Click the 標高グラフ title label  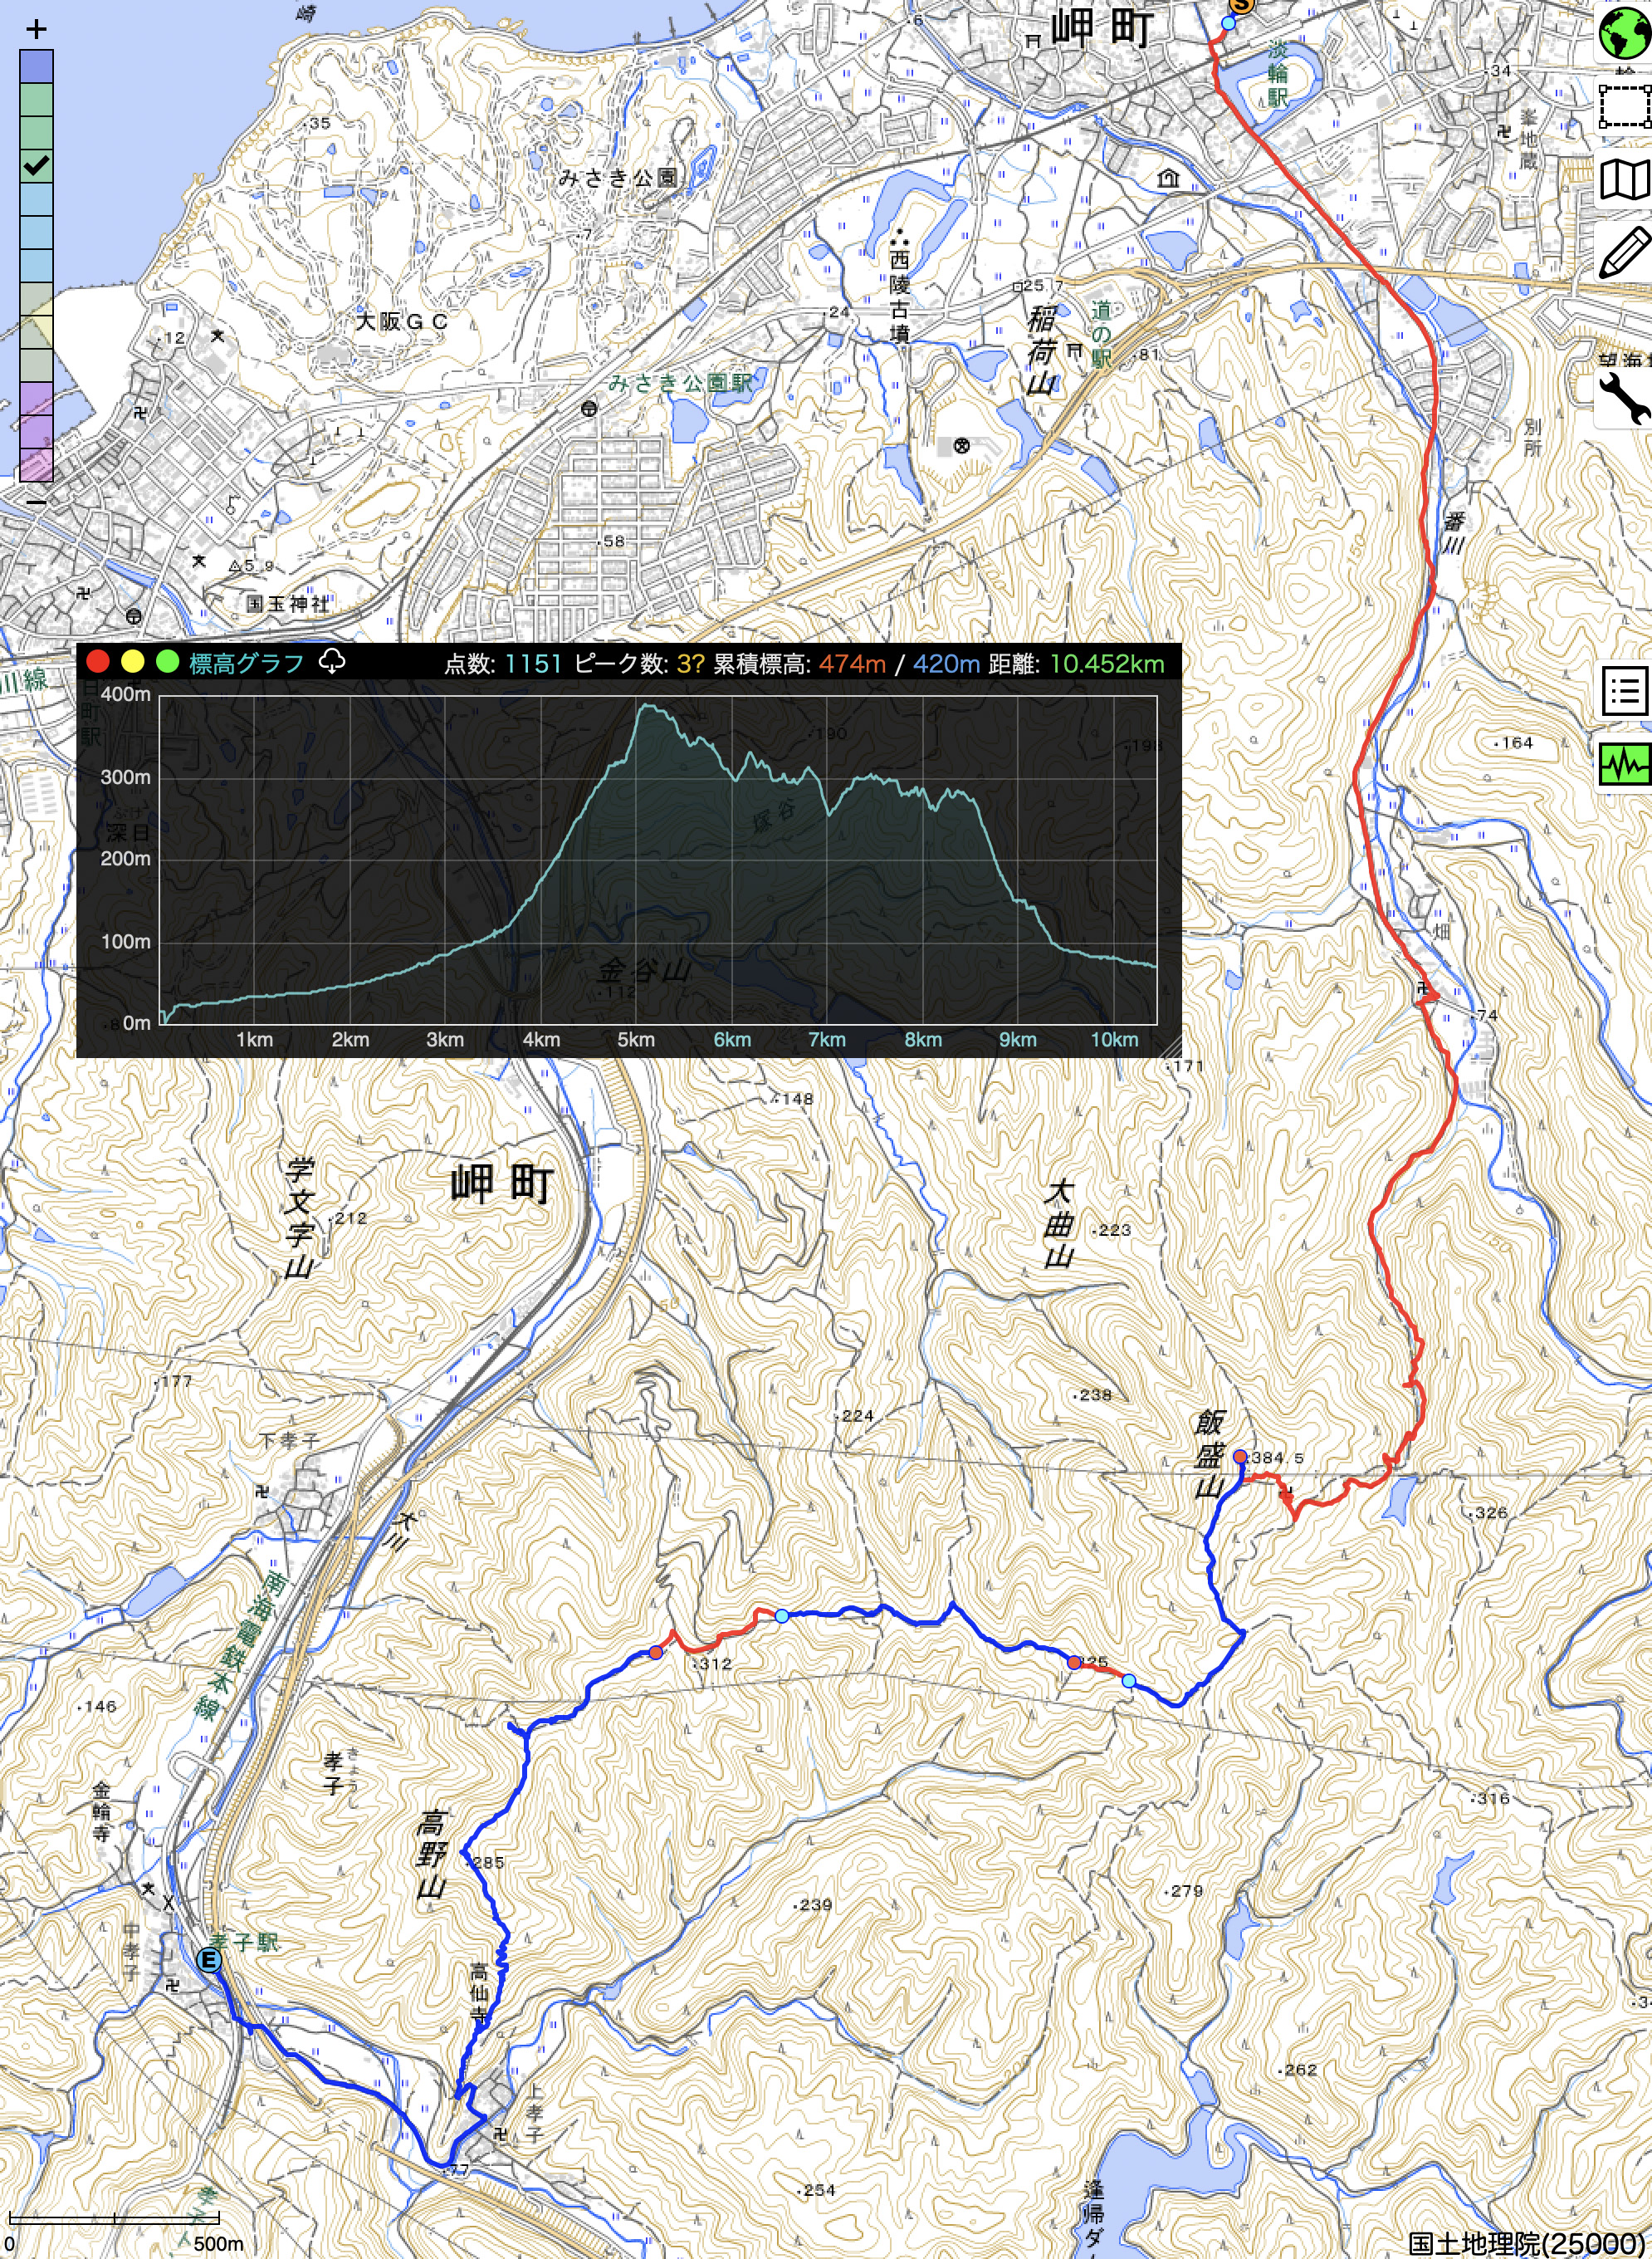pos(246,664)
